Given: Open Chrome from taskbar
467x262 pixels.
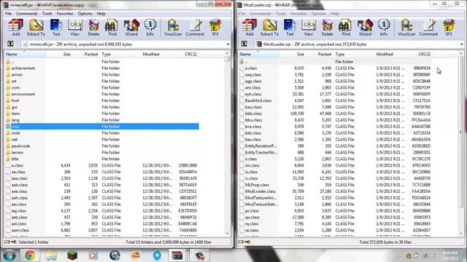Looking at the screenshot, I should pyautogui.click(x=30, y=255).
